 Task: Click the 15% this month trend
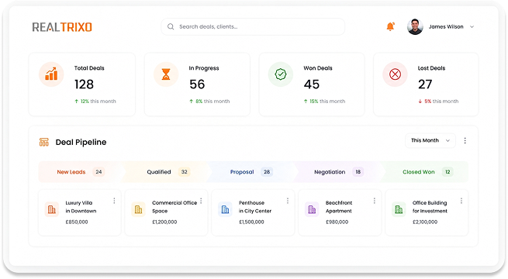tap(324, 102)
